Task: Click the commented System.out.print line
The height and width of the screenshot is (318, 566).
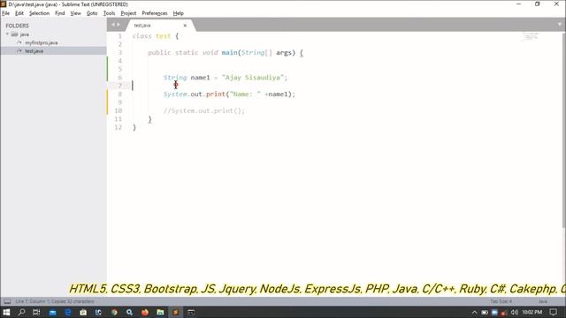Action: 204,110
